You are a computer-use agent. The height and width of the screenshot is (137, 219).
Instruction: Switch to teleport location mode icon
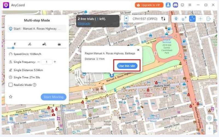(x=176, y=19)
